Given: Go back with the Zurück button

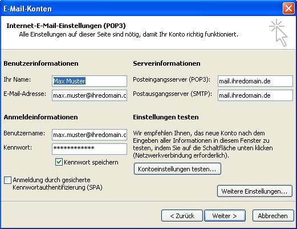Looking at the screenshot, I should click(182, 216).
